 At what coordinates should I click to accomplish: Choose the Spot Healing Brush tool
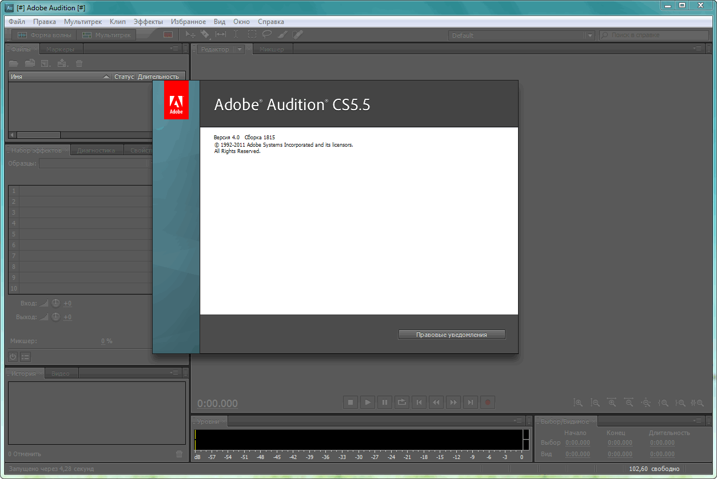[x=297, y=34]
